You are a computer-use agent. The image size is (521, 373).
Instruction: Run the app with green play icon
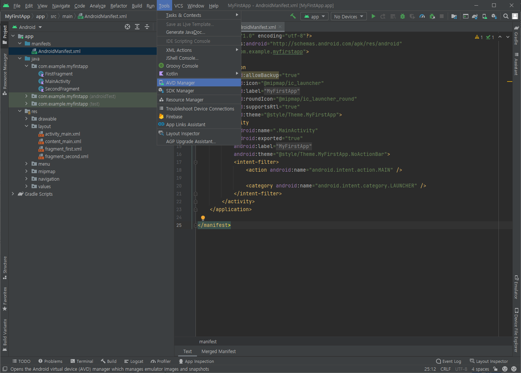coord(373,16)
